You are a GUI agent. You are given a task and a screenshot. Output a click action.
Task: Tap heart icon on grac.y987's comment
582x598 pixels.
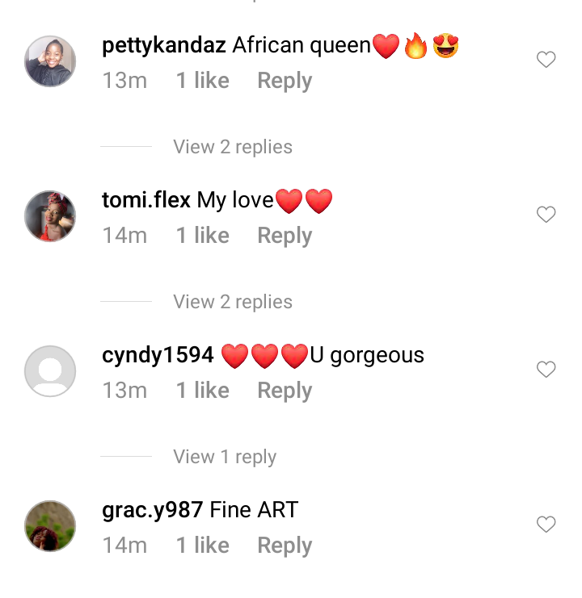(x=546, y=524)
